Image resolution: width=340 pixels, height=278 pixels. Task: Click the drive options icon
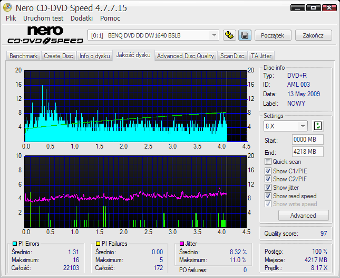click(229, 35)
